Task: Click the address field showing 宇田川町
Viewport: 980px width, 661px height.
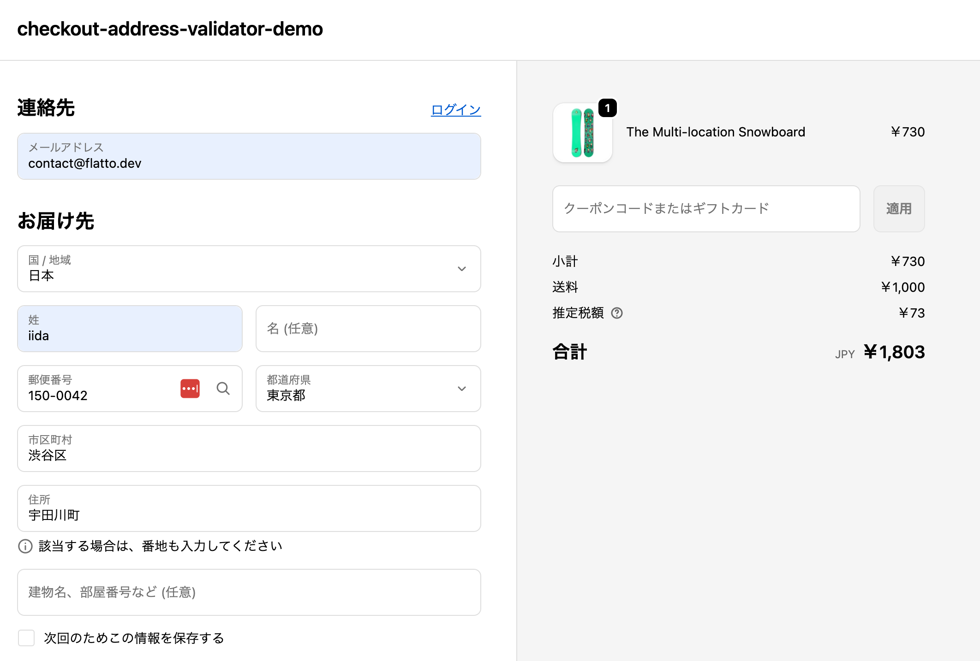Action: (249, 508)
